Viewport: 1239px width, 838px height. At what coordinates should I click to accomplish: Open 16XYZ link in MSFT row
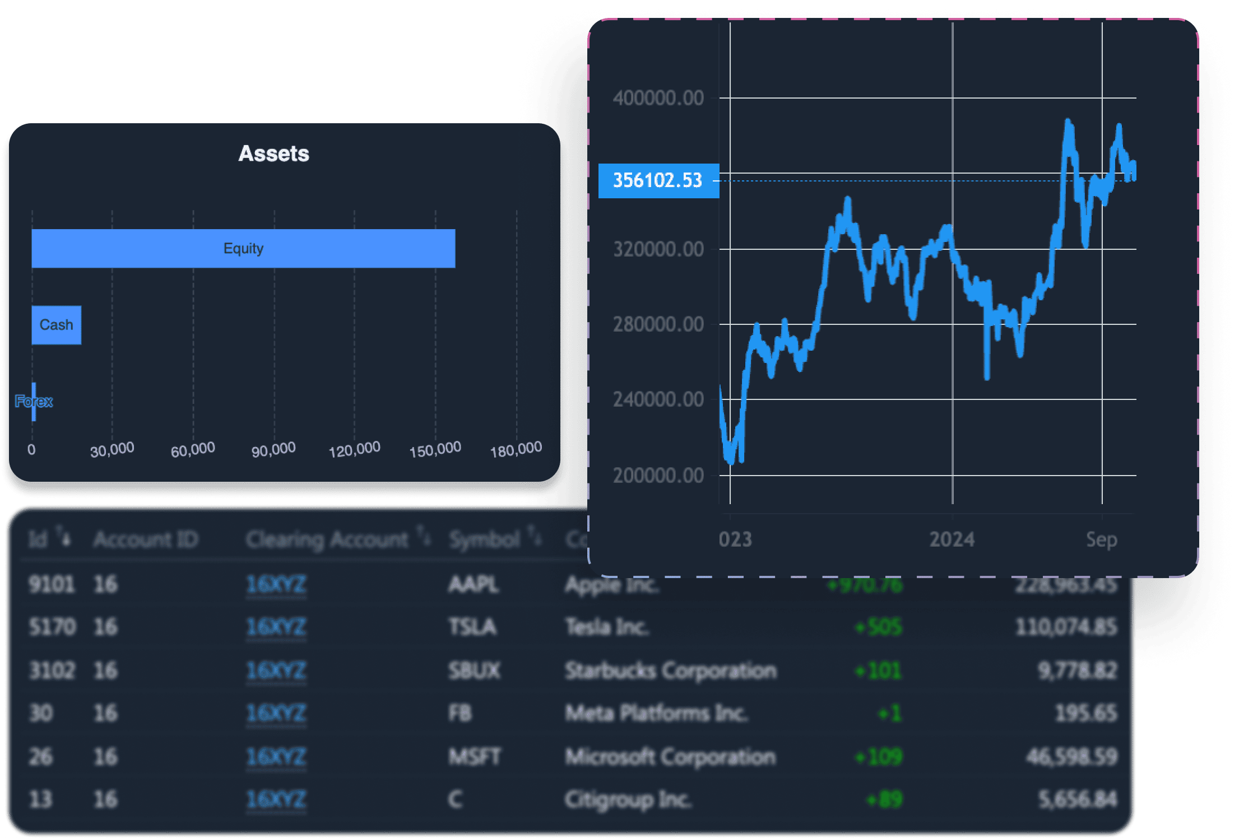point(276,757)
